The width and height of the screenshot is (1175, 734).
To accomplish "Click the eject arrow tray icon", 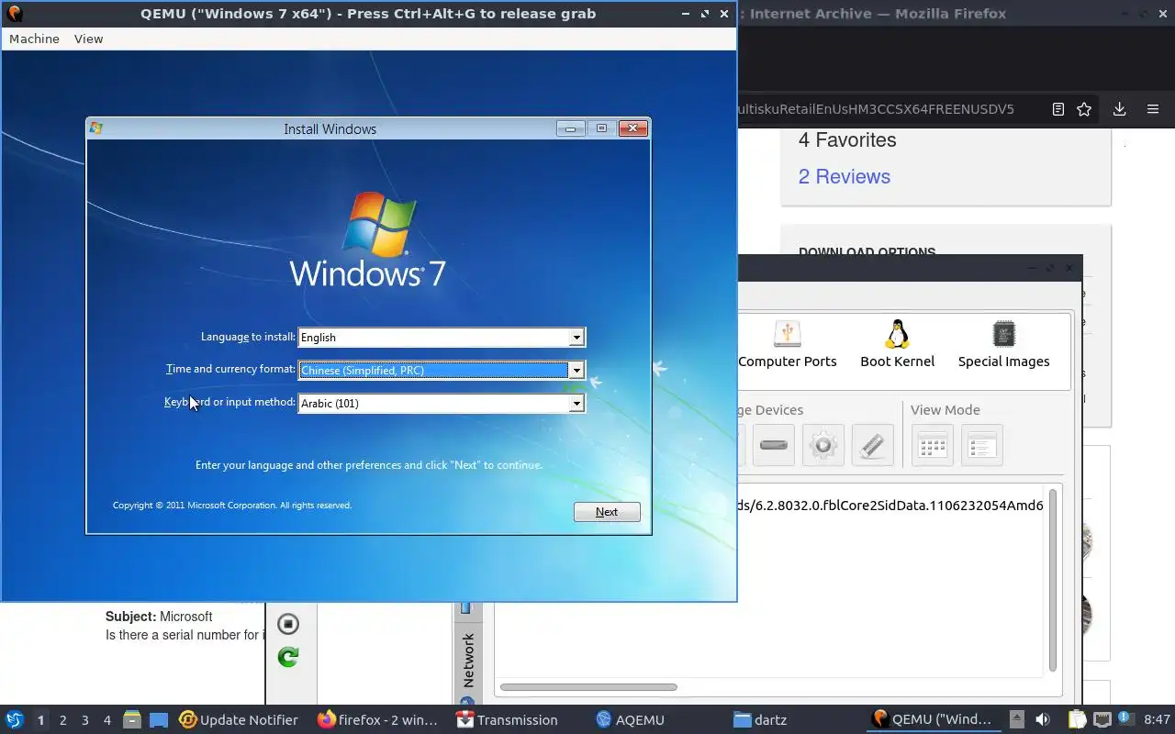I will pyautogui.click(x=1017, y=719).
